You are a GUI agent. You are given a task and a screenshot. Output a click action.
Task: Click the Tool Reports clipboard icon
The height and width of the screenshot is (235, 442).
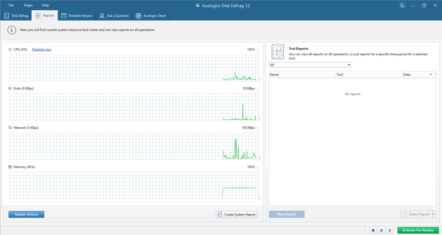click(277, 51)
